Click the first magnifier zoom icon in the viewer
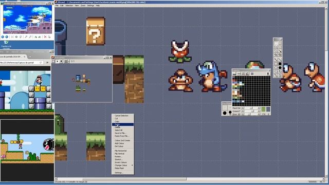This screenshot has width=329, height=185. (26, 37)
